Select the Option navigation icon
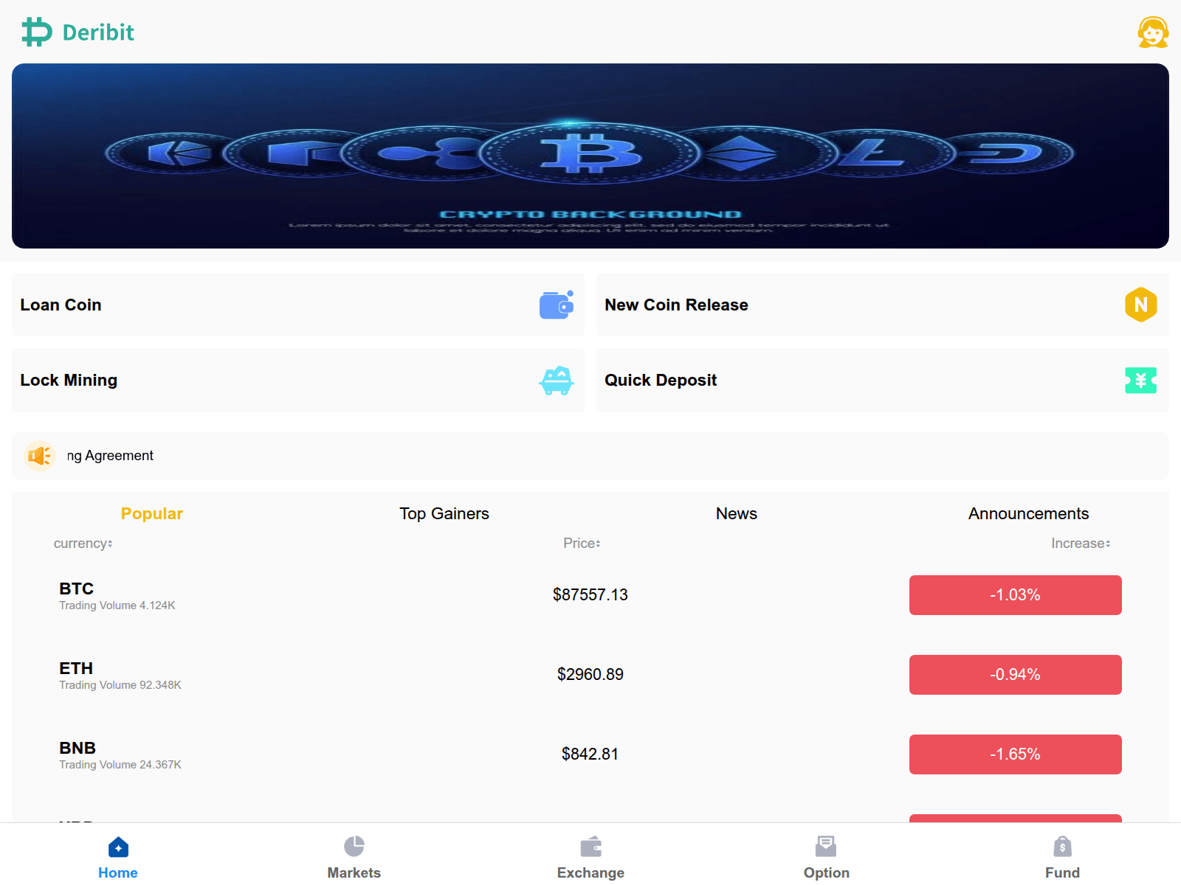 point(826,846)
